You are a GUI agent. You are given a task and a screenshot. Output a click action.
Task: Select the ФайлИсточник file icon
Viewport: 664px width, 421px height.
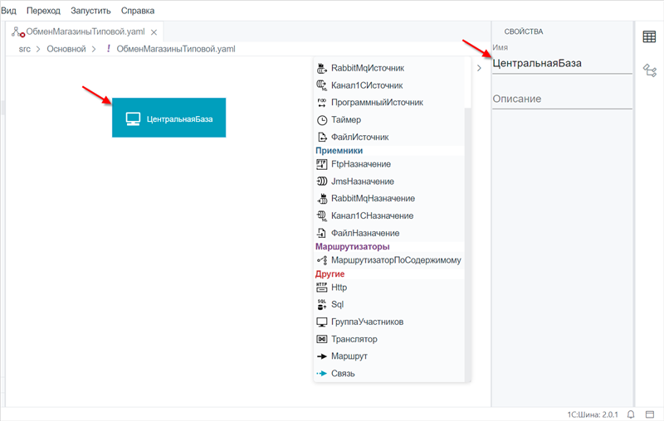point(322,137)
